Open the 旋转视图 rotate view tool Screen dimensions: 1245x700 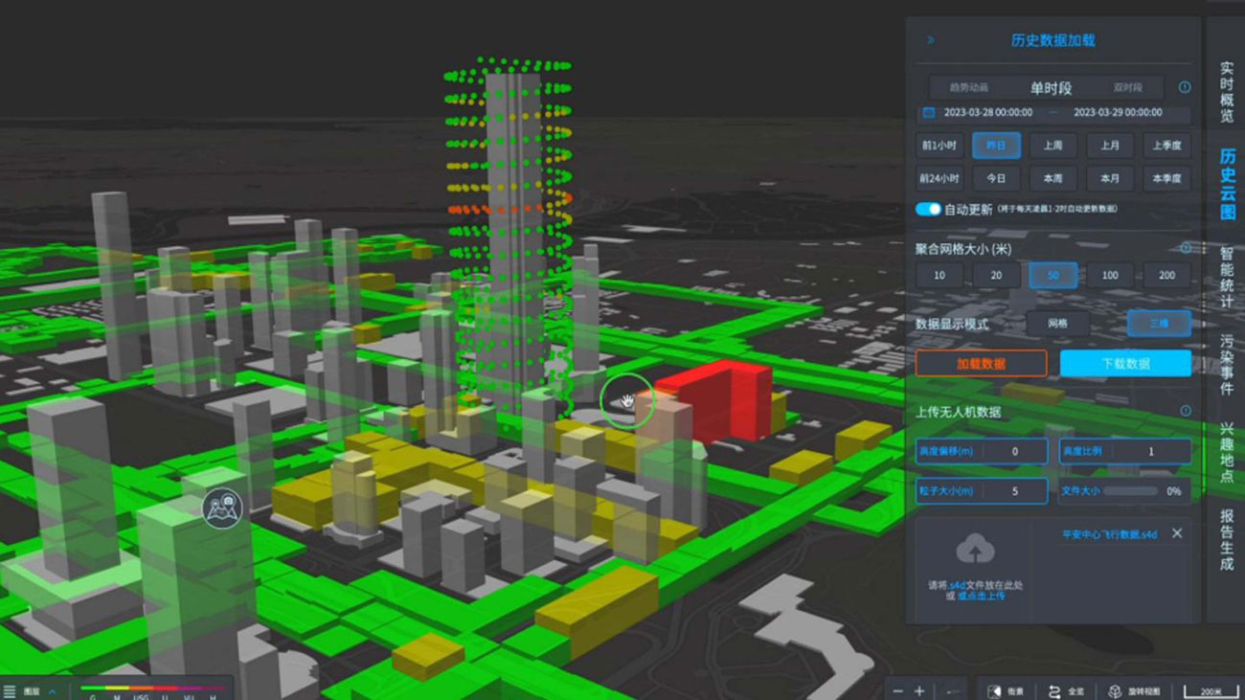tap(1136, 690)
